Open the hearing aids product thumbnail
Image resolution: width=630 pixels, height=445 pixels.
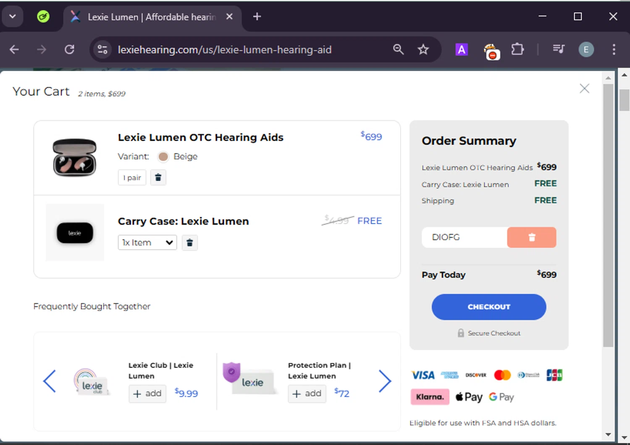(75, 157)
